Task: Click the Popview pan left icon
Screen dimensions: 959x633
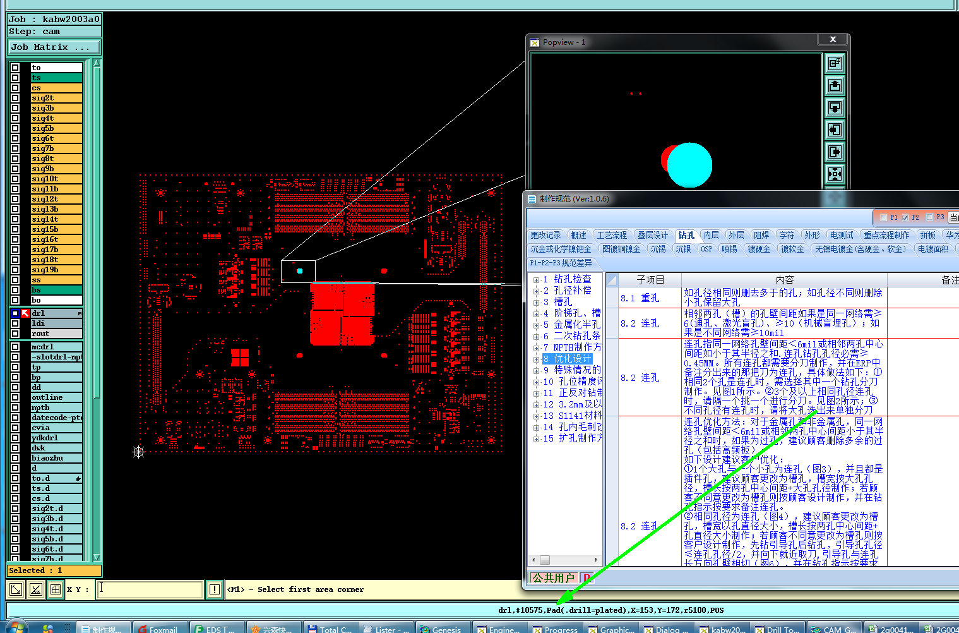Action: click(835, 130)
